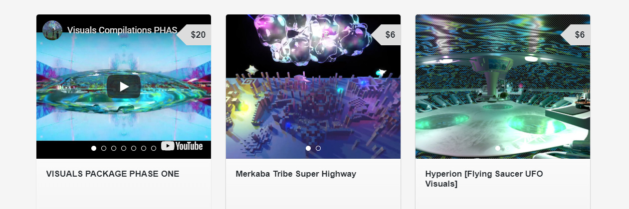Open VISUALS PACKAGE PHASE ONE product title
The width and height of the screenshot is (629, 209).
point(113,174)
